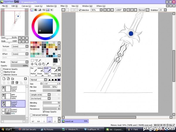Select the hand pan tool
This screenshot has height=132, width=176.
pyautogui.click(x=43, y=64)
